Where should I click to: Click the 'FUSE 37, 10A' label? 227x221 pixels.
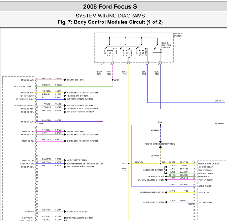click(27, 167)
